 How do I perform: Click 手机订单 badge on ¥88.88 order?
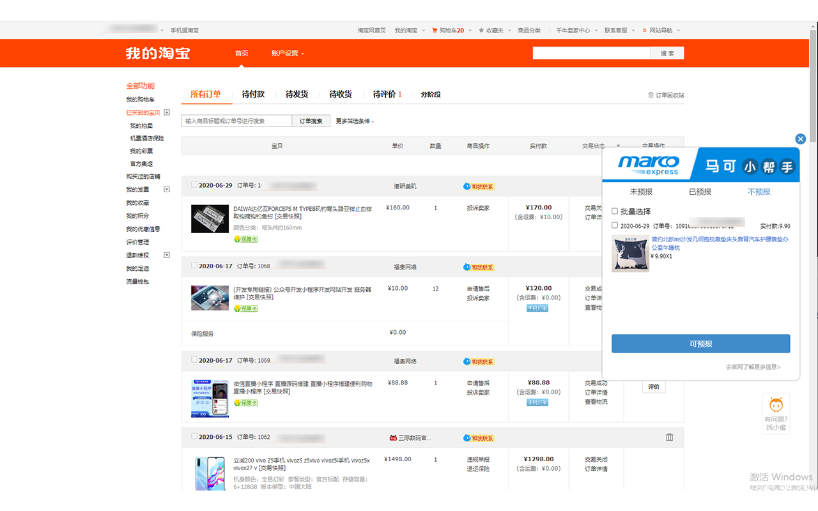(x=538, y=402)
